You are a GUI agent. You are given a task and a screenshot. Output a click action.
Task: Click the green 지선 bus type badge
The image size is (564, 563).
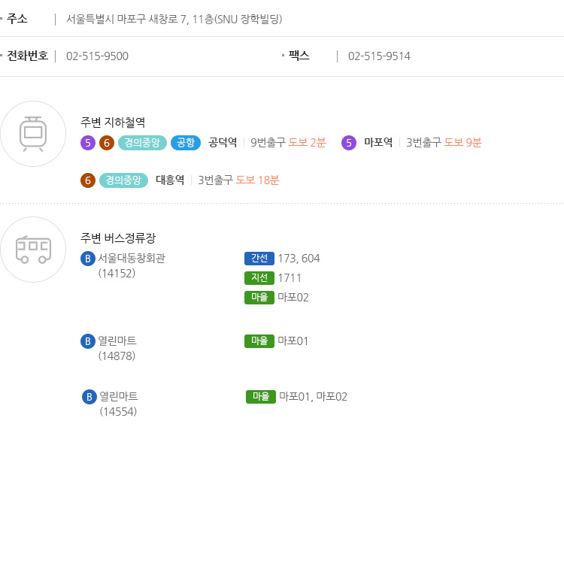259,278
